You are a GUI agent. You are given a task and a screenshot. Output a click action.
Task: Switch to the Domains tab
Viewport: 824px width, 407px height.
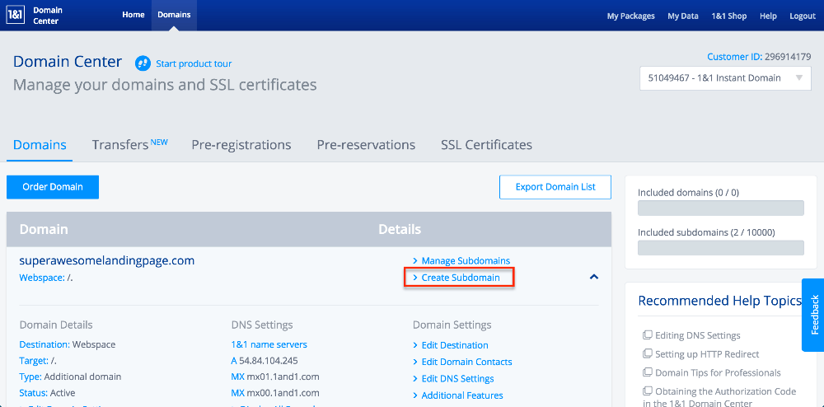pyautogui.click(x=40, y=145)
